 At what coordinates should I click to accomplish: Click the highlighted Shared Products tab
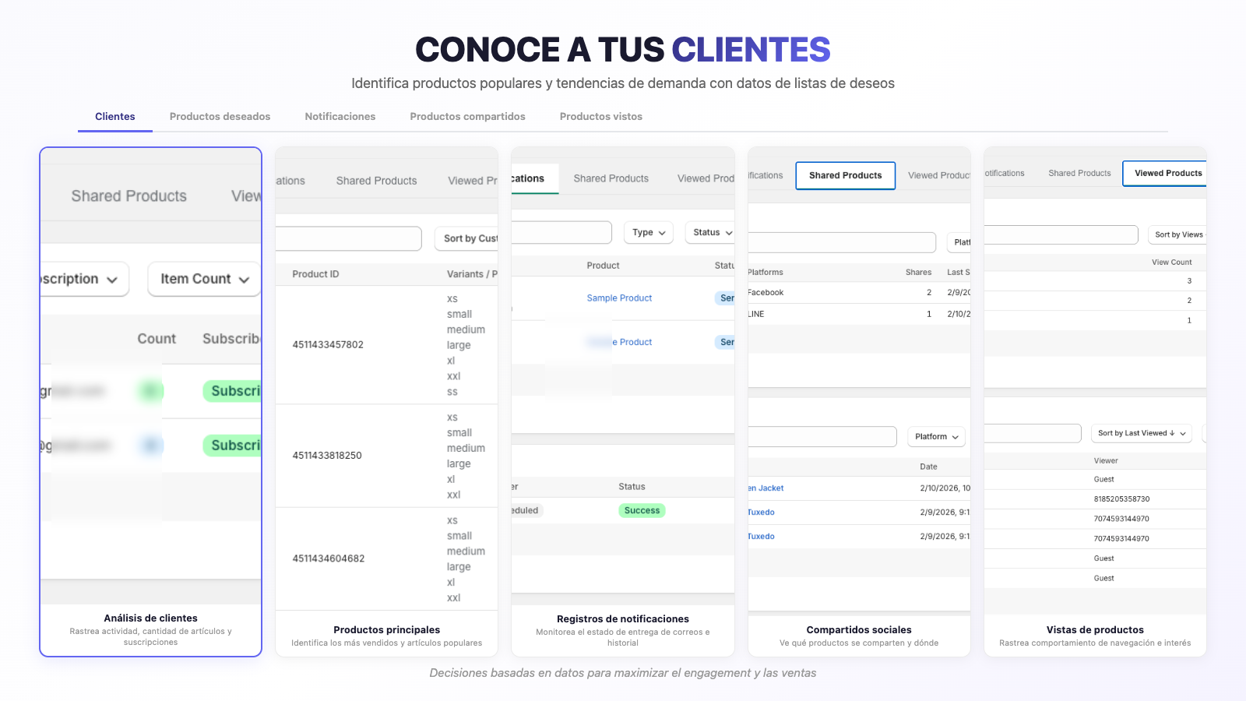[845, 175]
